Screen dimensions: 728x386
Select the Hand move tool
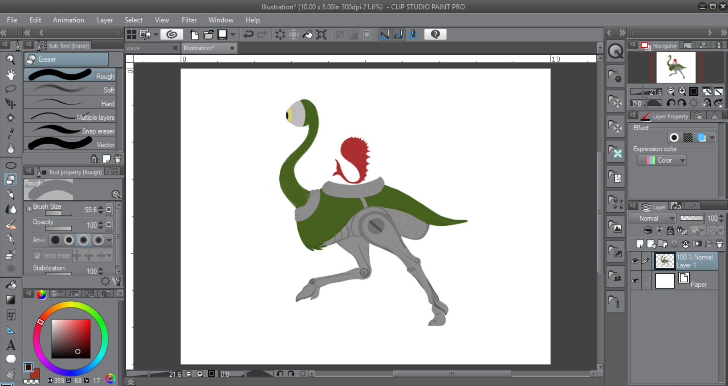click(11, 74)
